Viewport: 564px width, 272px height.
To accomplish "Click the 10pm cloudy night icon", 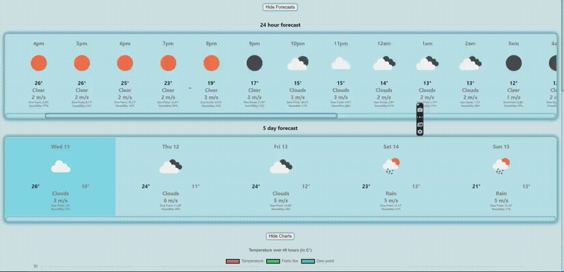I will tap(298, 63).
